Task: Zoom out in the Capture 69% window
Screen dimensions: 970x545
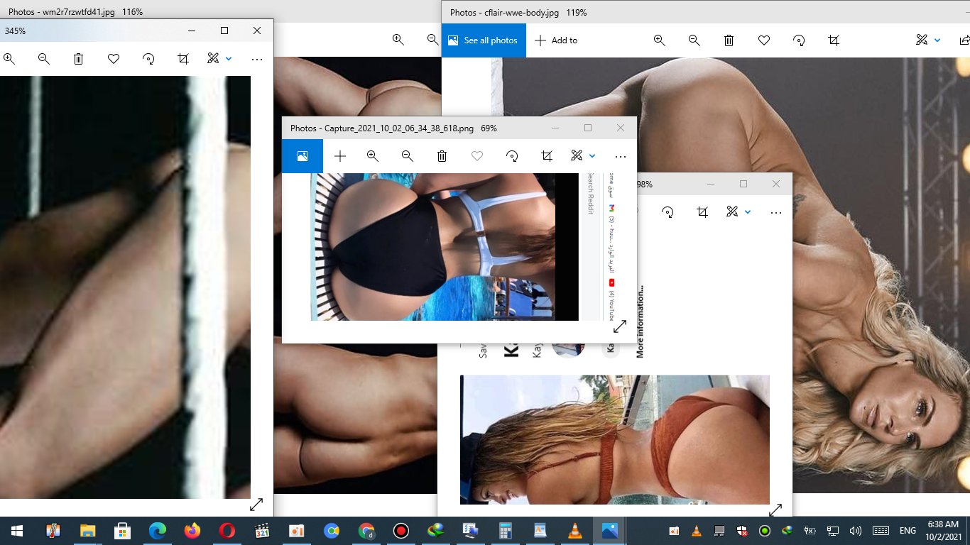Action: tap(407, 156)
